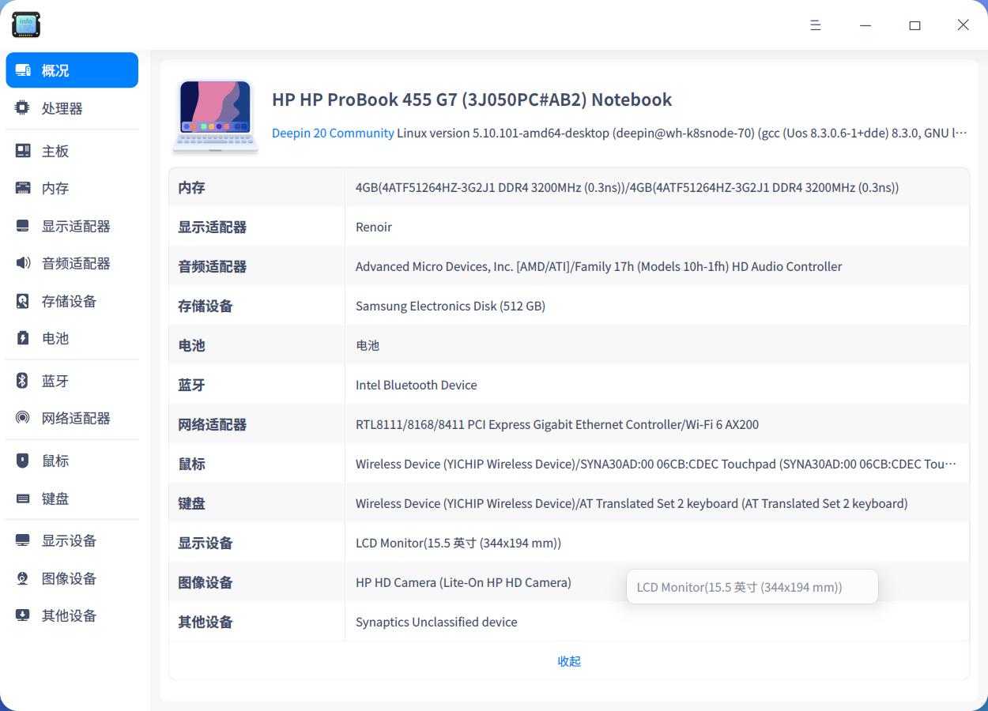The image size is (988, 711).
Task: Click the truncated 鼠标 value row
Action: [x=656, y=464]
